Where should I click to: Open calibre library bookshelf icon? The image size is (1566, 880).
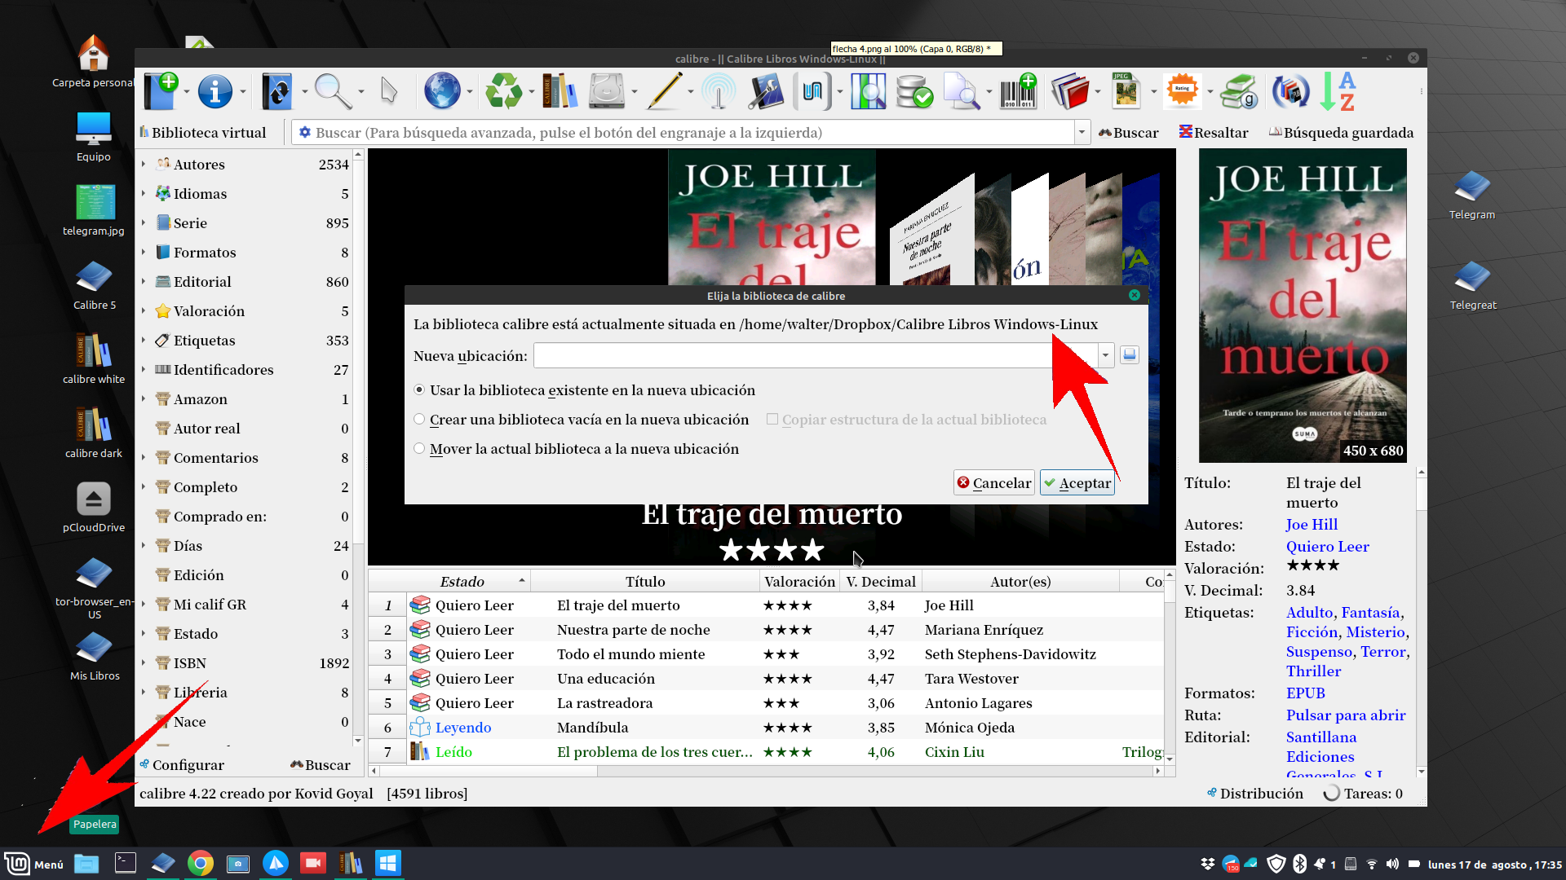pos(560,91)
